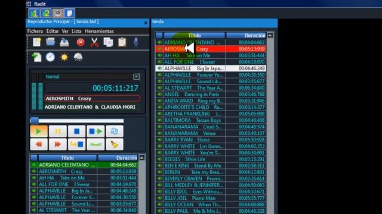Click the camera icon in top toolbar
This screenshot has width=382, height=214.
pyautogui.click(x=58, y=13)
